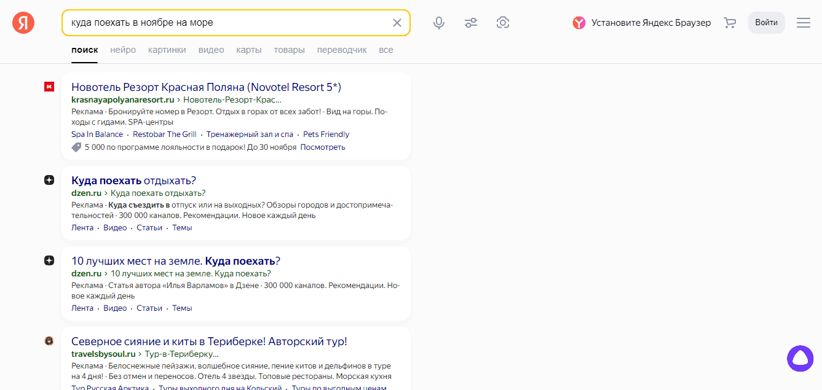
Task: Select the 'поиск' tab
Action: pos(84,50)
